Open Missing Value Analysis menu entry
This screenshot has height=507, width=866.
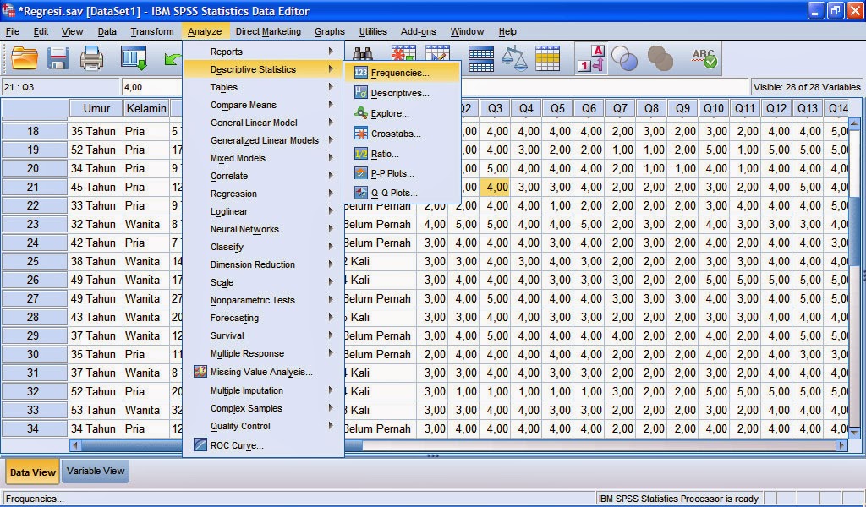coord(264,372)
